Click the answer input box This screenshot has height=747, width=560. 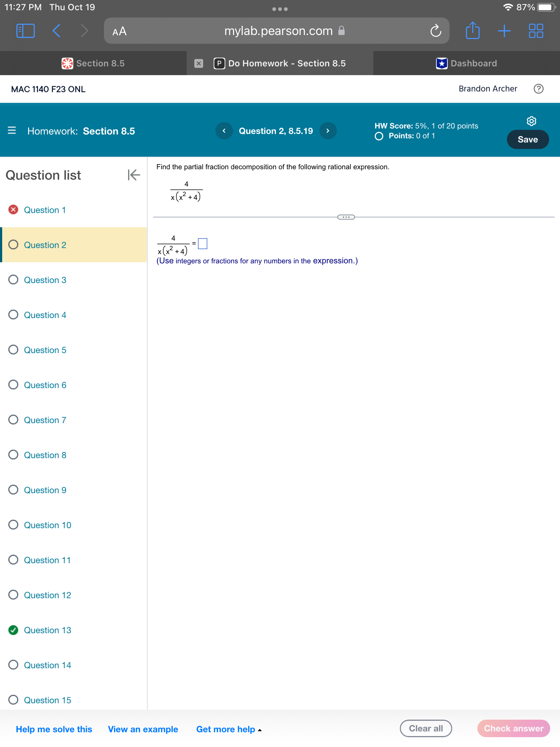(x=203, y=243)
